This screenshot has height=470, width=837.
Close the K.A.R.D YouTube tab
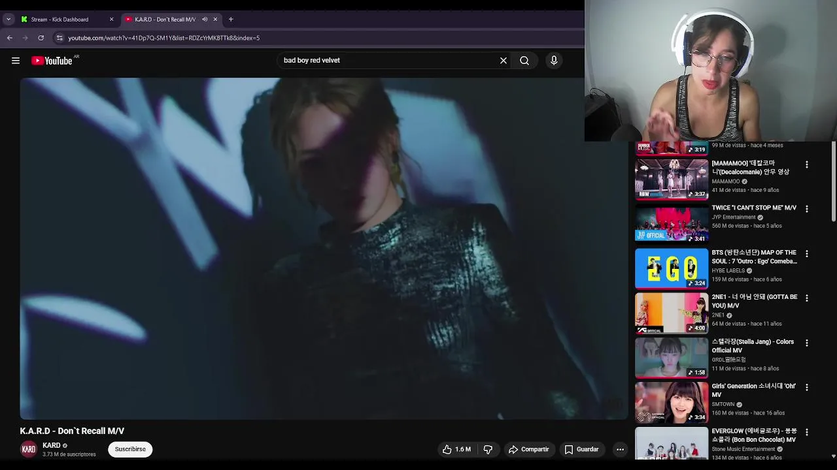tap(215, 20)
